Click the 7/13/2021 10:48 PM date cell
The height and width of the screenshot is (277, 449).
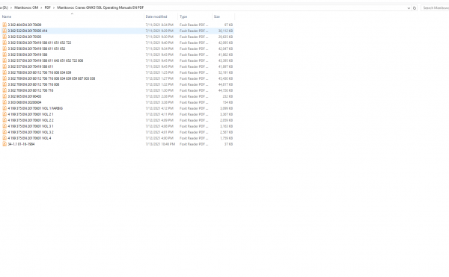[x=160, y=144]
